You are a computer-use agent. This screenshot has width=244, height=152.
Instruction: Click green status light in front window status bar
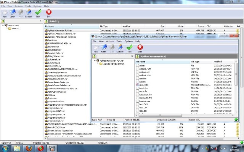(x=236, y=120)
